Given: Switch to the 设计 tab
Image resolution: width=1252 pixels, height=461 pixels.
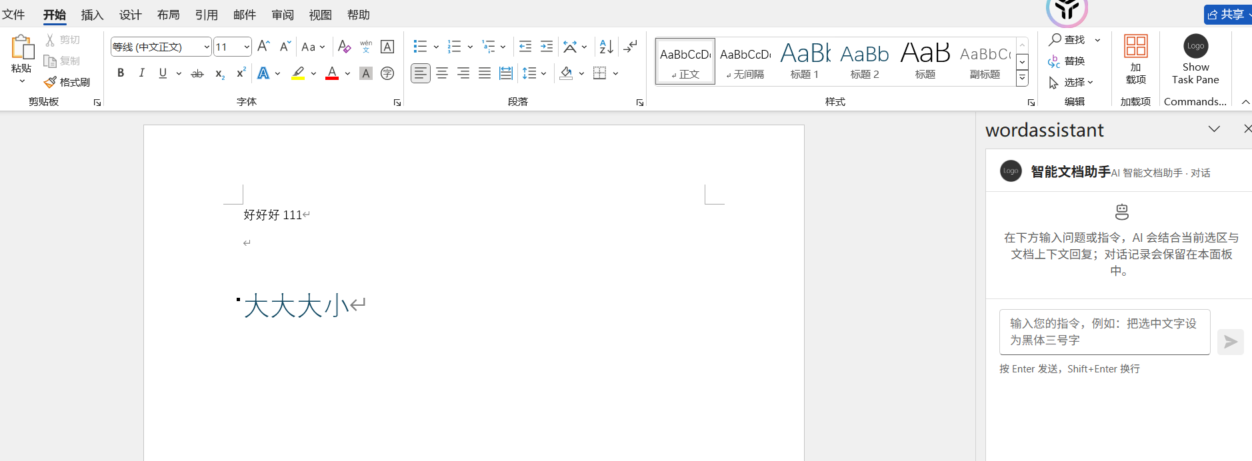Looking at the screenshot, I should click(x=130, y=15).
